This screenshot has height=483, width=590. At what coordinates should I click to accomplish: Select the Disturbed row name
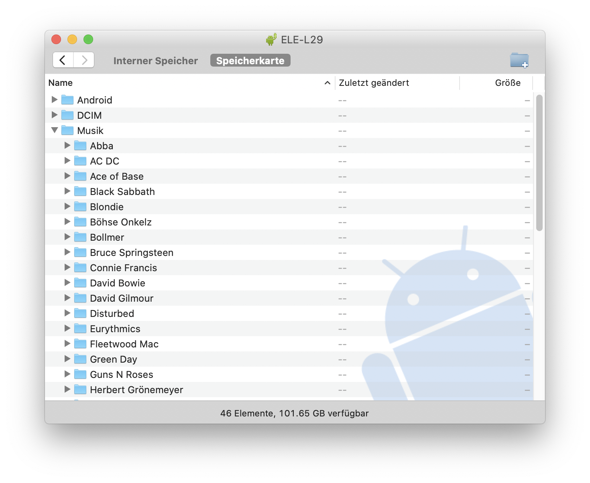click(x=112, y=313)
